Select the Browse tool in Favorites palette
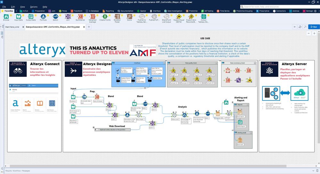 [6, 17]
